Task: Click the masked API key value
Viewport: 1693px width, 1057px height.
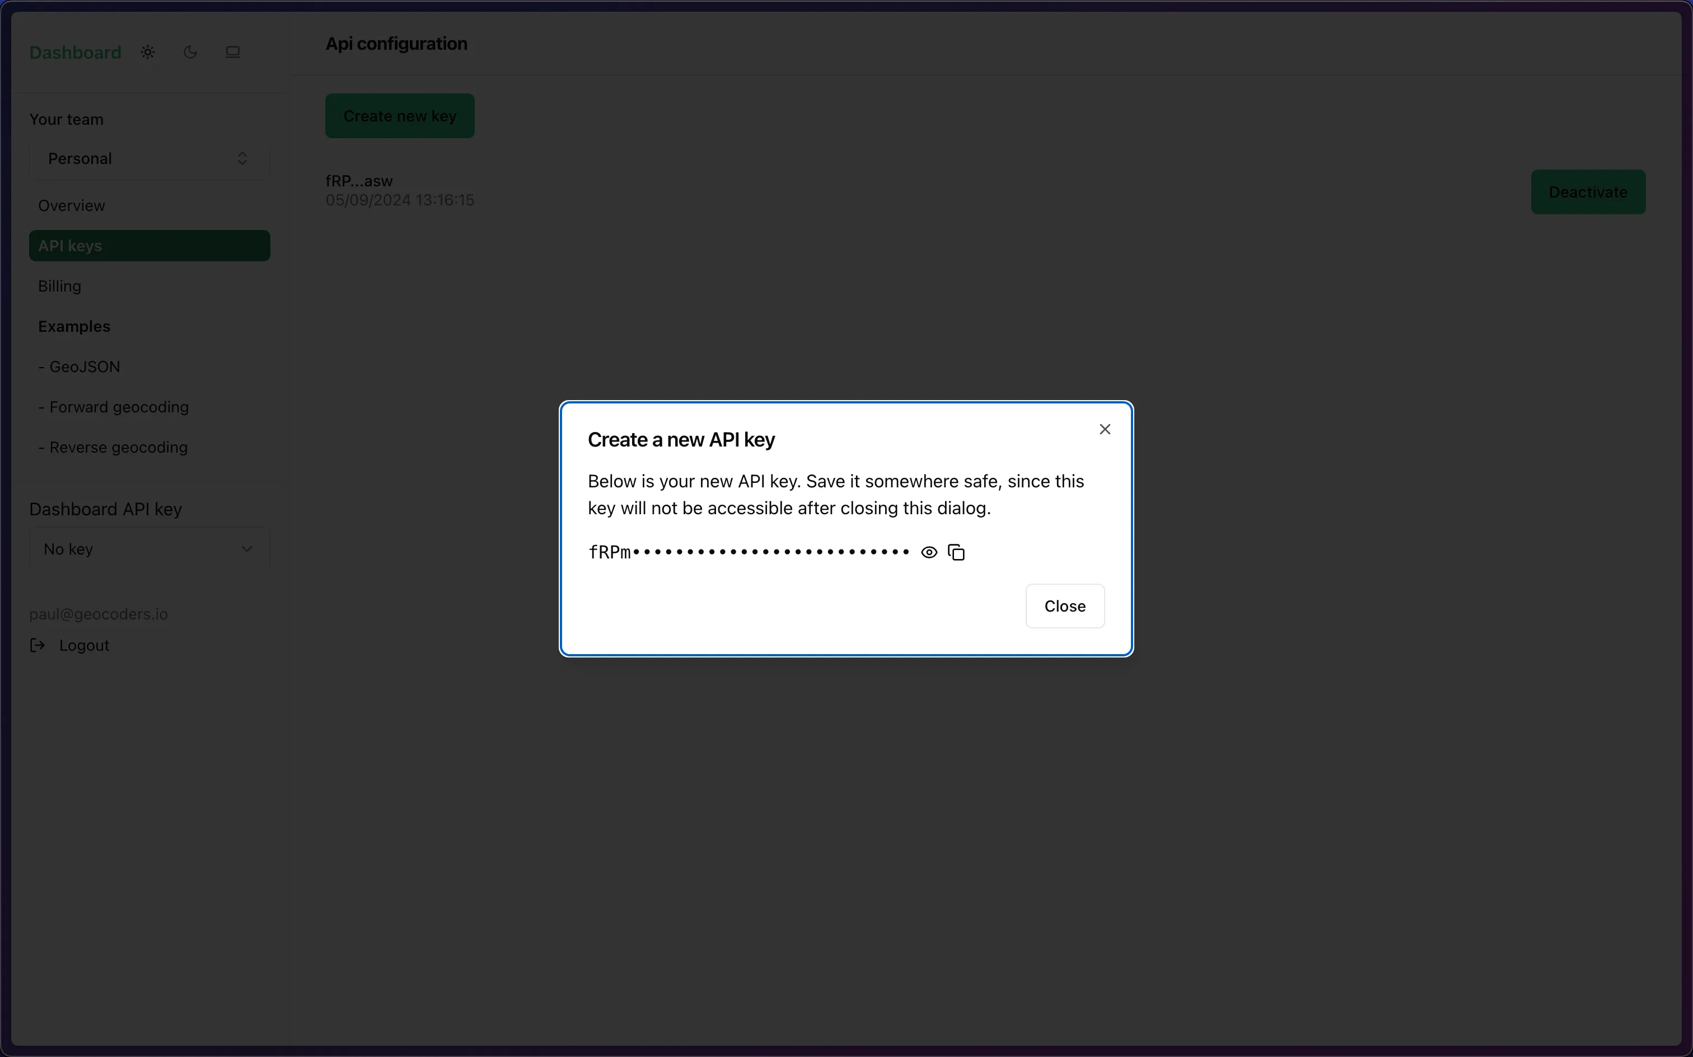Action: click(x=749, y=552)
